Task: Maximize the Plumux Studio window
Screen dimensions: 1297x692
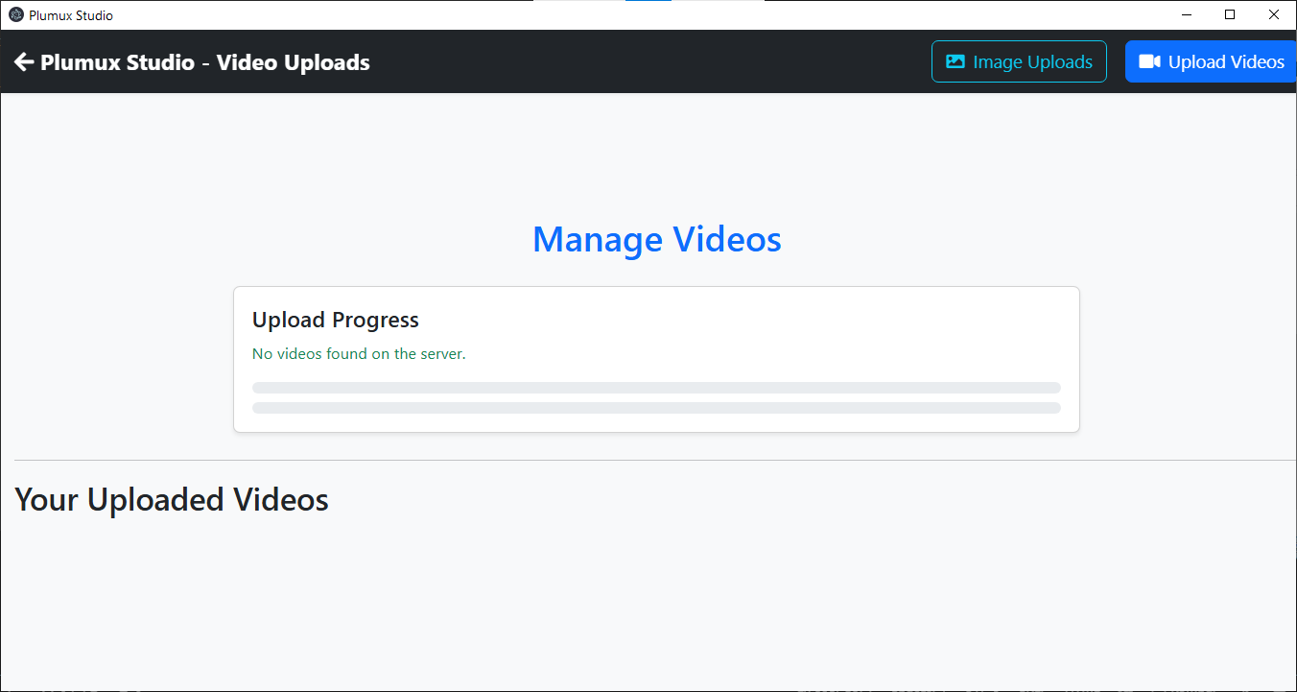Action: 1230,14
